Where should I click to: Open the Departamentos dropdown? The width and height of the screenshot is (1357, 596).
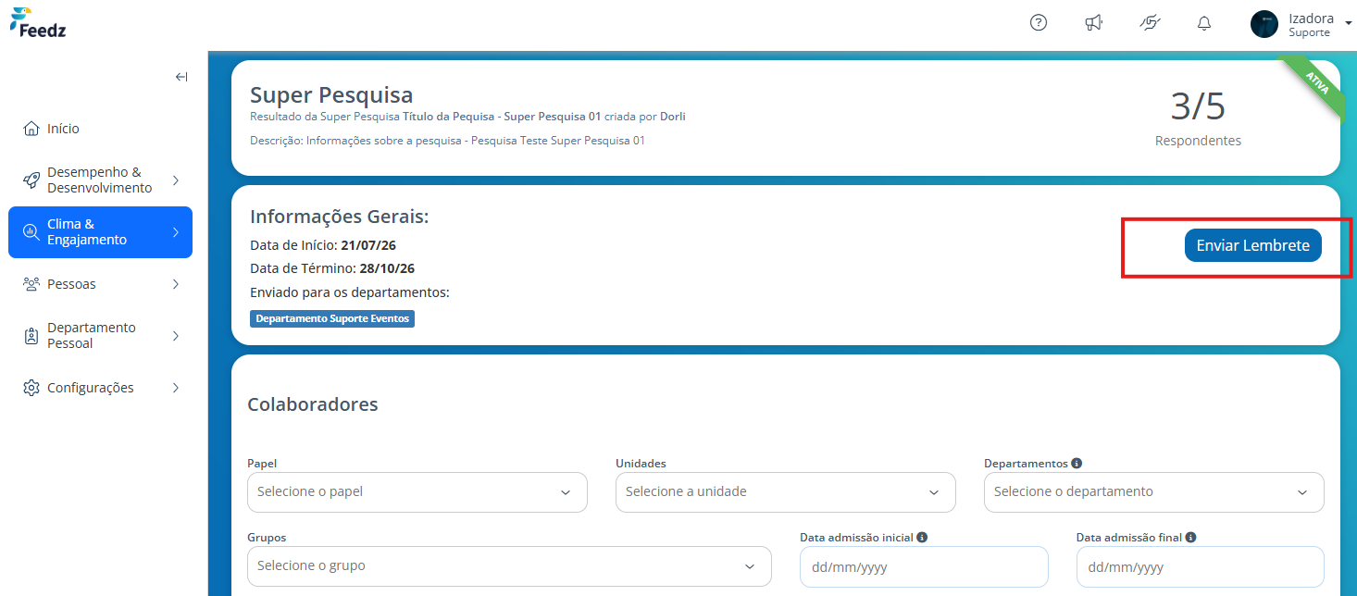[1153, 492]
